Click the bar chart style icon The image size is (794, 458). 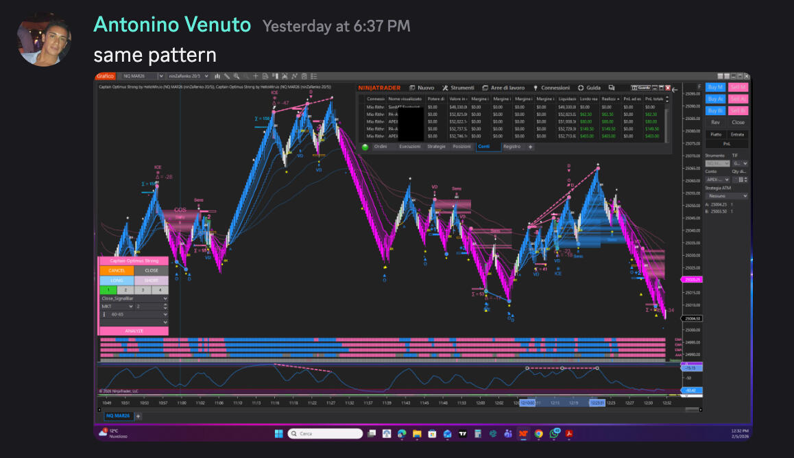point(217,76)
